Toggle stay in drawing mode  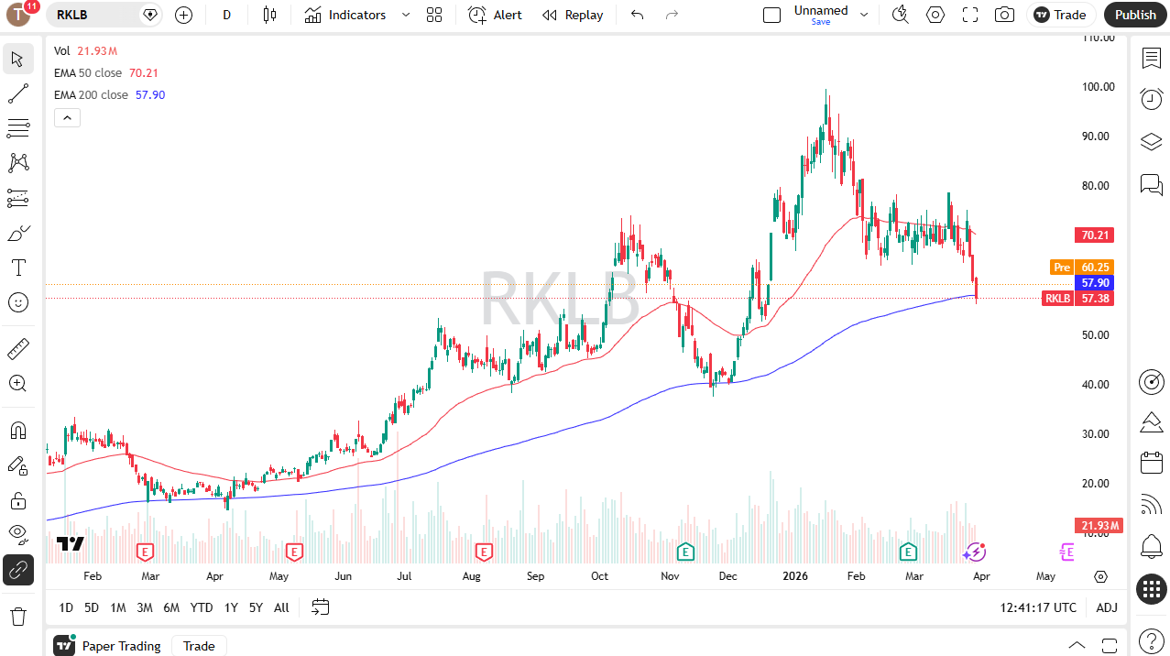point(17,465)
